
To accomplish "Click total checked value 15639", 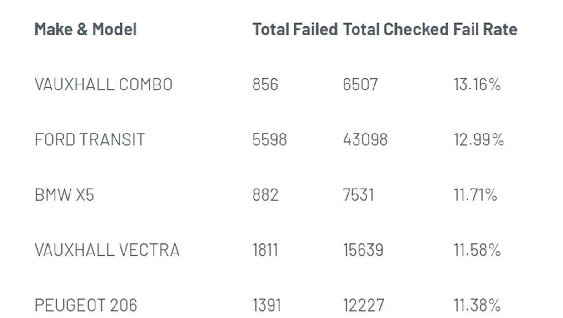I will [363, 250].
